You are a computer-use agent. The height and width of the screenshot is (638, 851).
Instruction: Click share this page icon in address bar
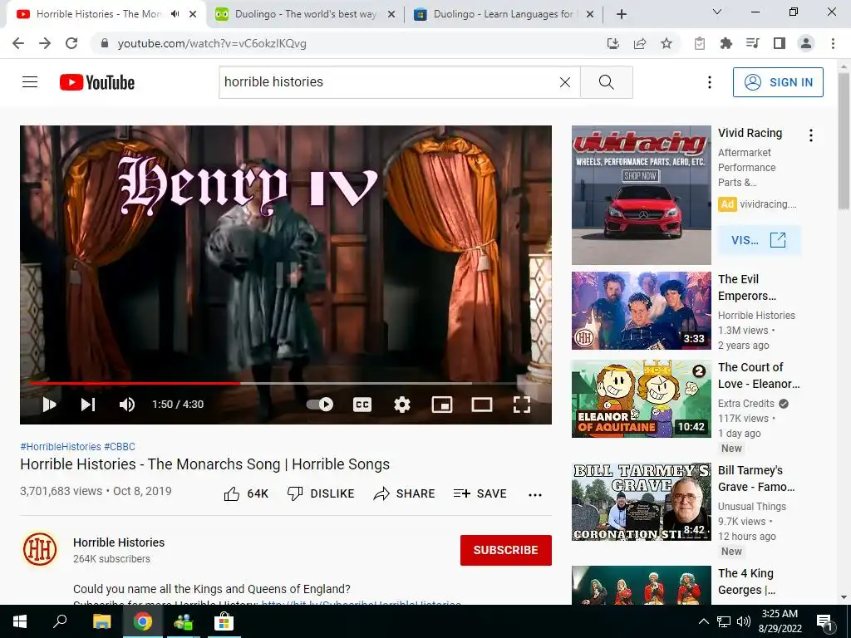pyautogui.click(x=639, y=43)
